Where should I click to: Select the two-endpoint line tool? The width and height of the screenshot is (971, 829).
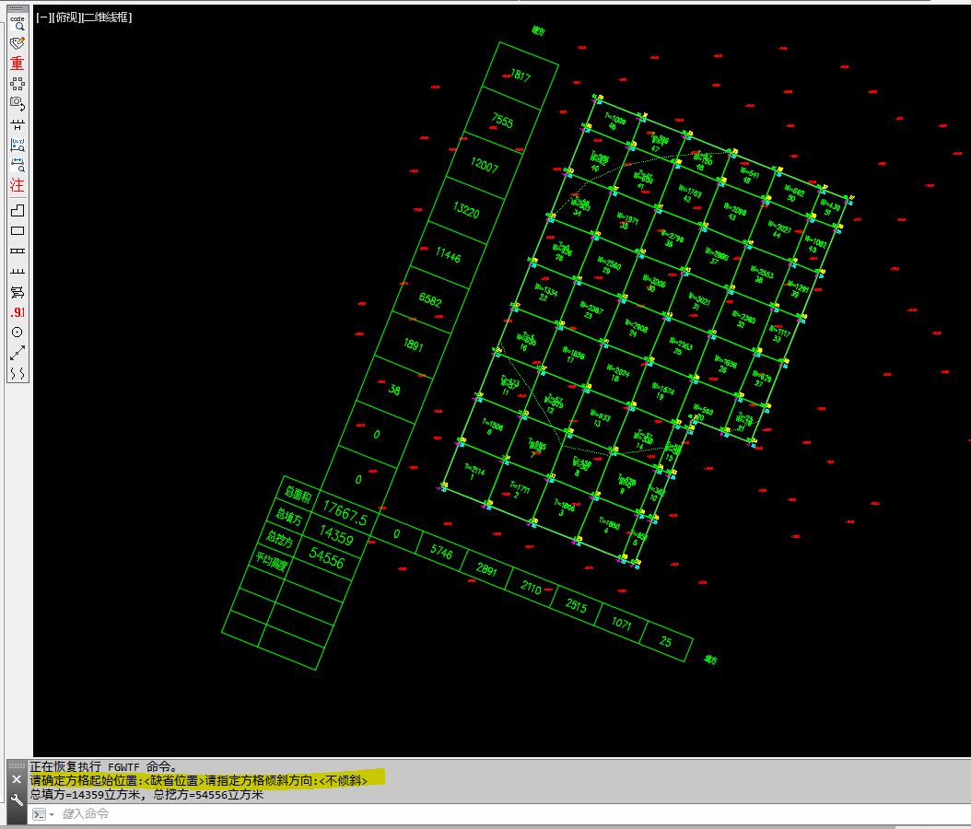[x=18, y=353]
